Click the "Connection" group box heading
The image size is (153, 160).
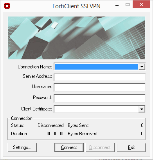pos(22,118)
